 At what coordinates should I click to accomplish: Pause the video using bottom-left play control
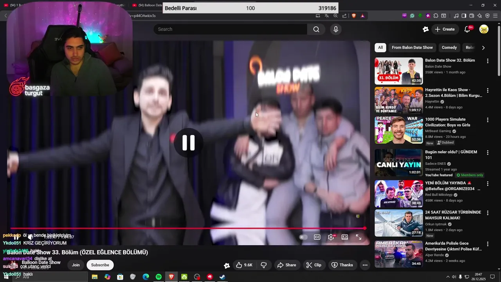tap(16, 237)
